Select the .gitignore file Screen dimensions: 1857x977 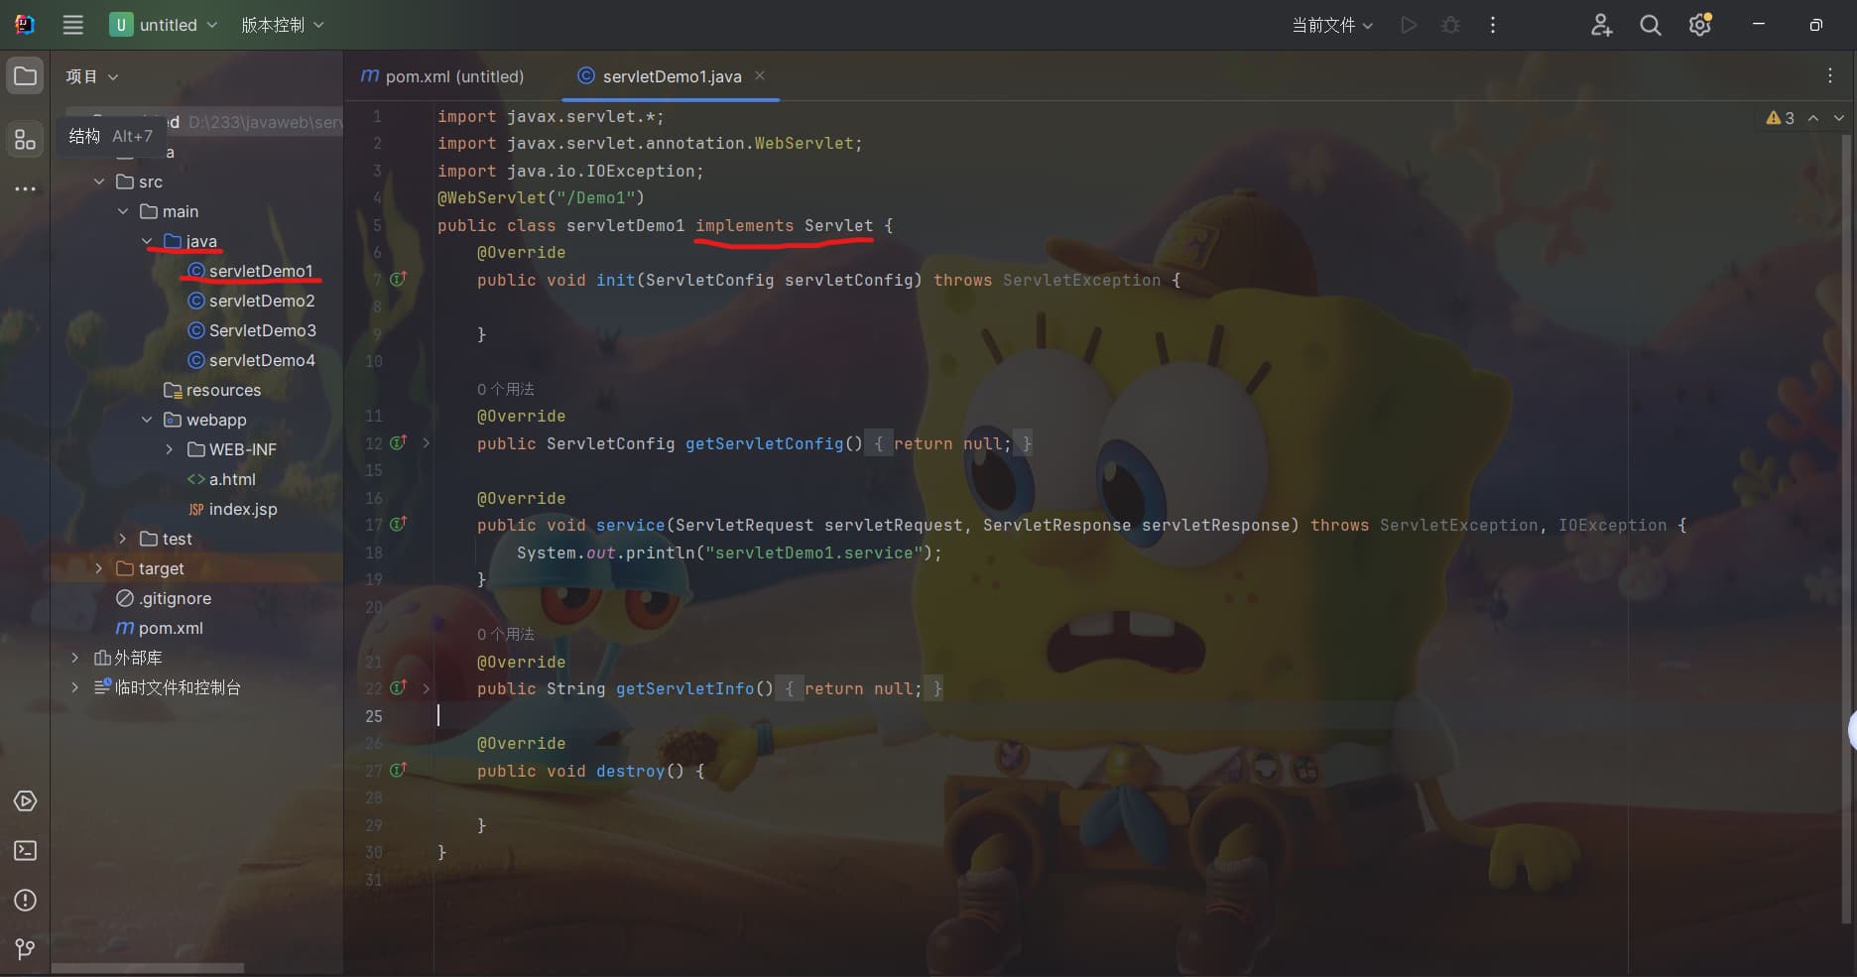pyautogui.click(x=164, y=598)
